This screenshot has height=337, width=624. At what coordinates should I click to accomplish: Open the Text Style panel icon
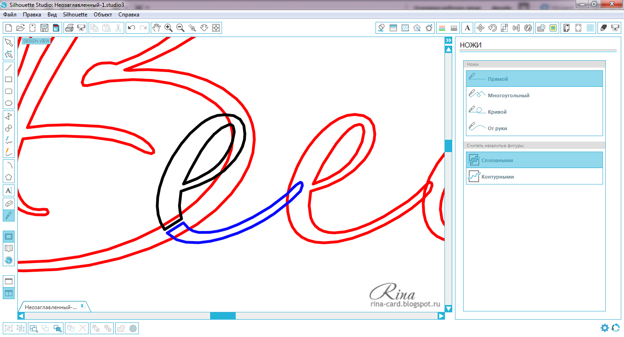467,28
